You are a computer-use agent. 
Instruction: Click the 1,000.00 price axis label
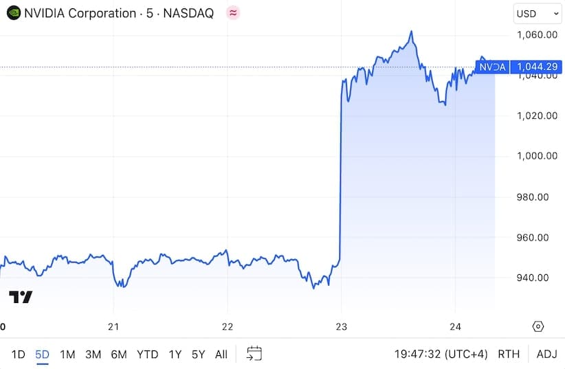point(537,156)
